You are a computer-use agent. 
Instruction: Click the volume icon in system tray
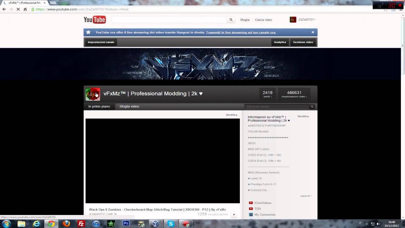pos(379,224)
